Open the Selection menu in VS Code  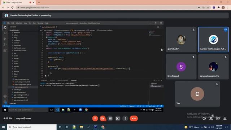[19, 23]
